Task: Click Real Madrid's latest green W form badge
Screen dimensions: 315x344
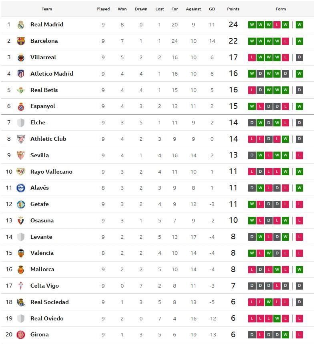Action: (x=299, y=25)
